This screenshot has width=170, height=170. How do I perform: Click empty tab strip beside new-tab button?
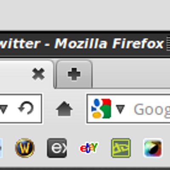[131, 74]
